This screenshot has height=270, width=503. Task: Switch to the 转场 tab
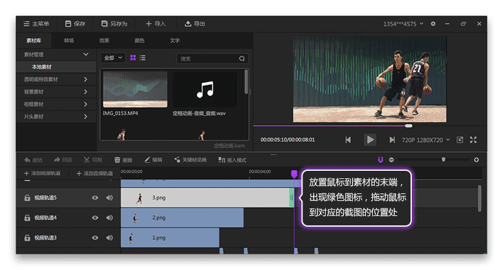[x=69, y=40]
